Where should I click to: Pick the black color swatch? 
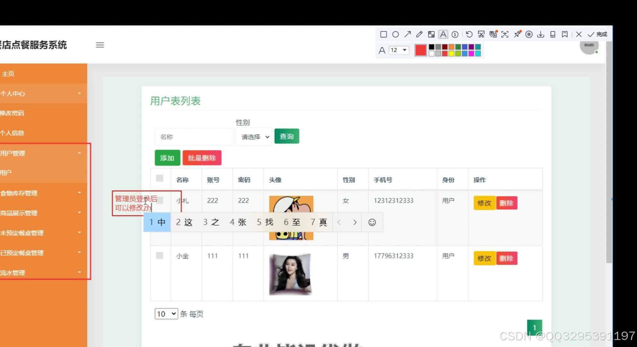pyautogui.click(x=432, y=47)
